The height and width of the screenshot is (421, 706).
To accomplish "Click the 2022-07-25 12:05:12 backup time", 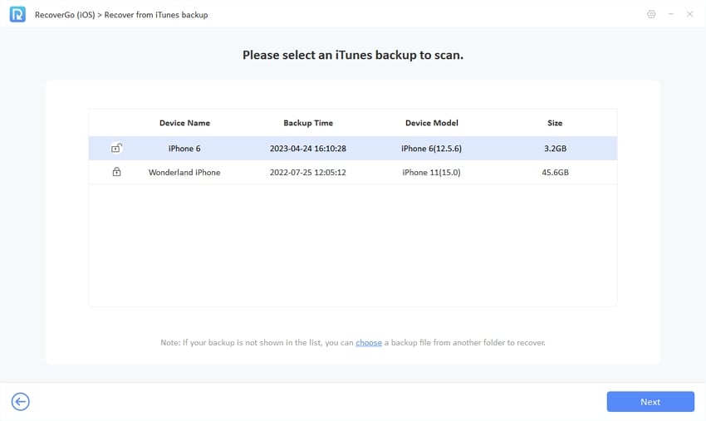I will coord(308,172).
